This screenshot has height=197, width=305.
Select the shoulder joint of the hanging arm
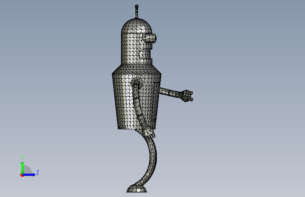[x=136, y=83]
